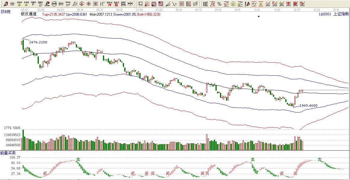Click the red crosshair circle drawing tool
The image size is (350, 180).
(82, 4)
